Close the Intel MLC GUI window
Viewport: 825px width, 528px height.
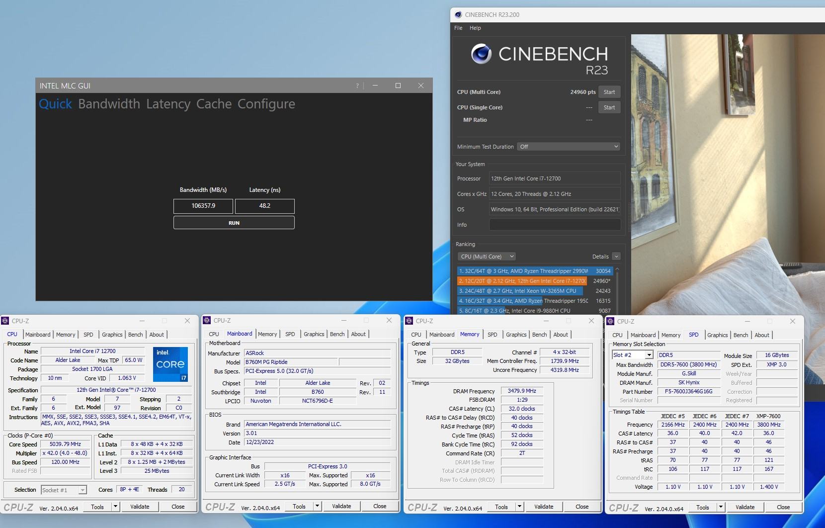tap(421, 86)
